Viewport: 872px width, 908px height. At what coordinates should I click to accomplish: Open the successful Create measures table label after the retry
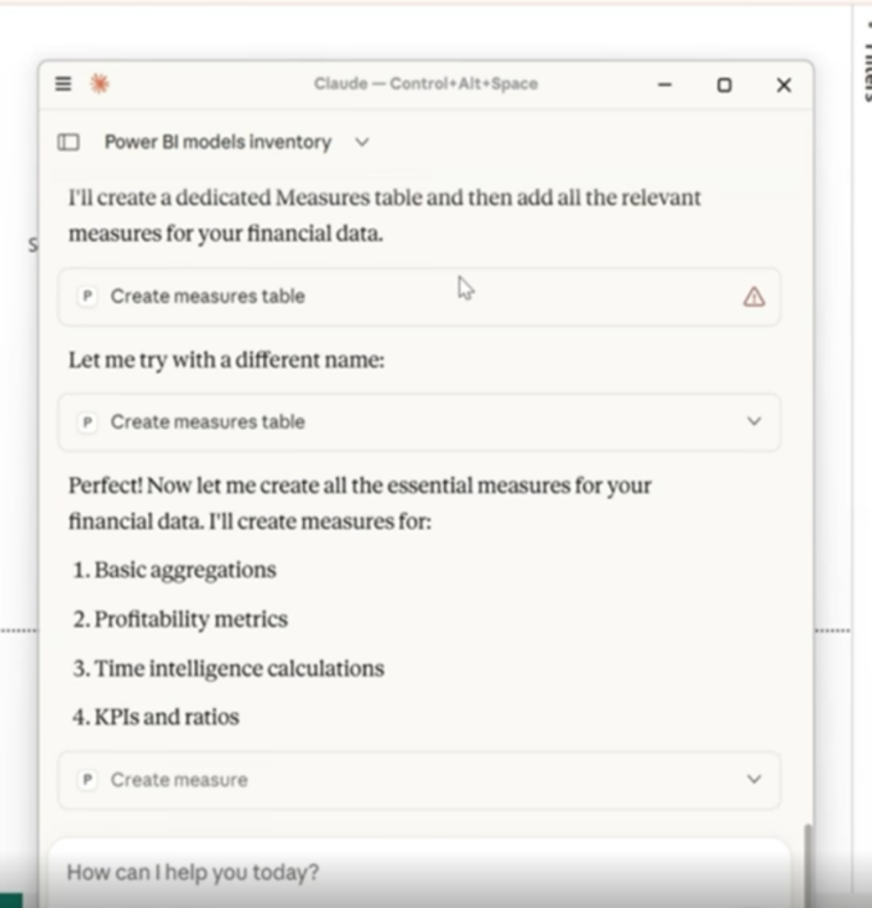207,422
